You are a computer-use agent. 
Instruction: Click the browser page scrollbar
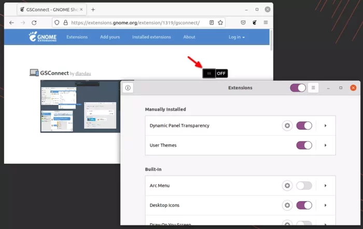point(271,40)
